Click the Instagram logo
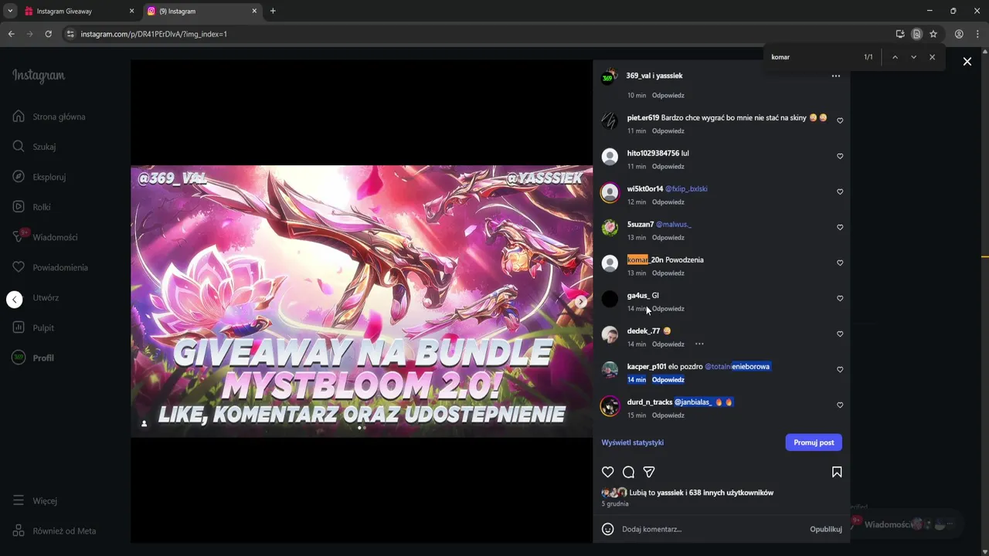This screenshot has width=989, height=556. click(39, 76)
